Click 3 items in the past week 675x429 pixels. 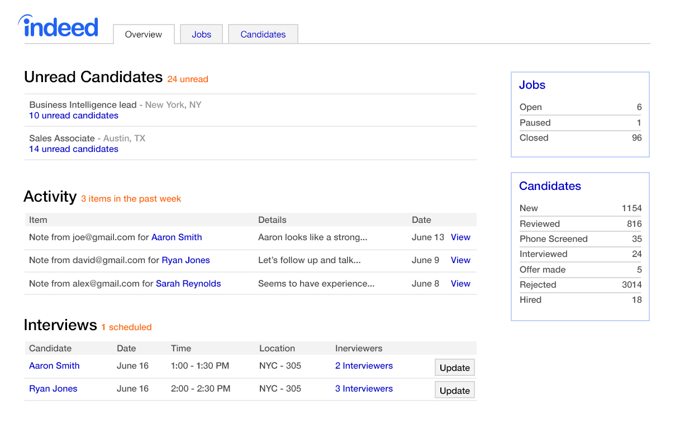pyautogui.click(x=131, y=199)
